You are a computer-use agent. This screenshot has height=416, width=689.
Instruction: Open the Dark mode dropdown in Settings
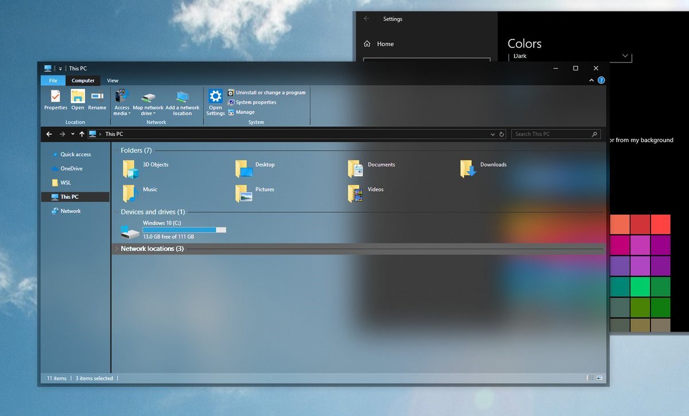[x=570, y=56]
